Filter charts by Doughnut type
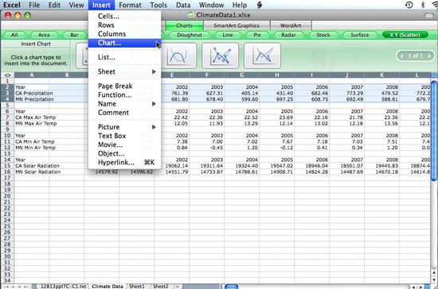Screen dimensions: 438x289 coord(190,35)
